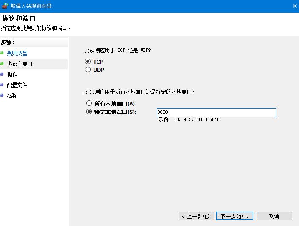Click the green bullet beside 规则类型
Image resolution: width=299 pixels, height=226 pixels.
(2, 53)
